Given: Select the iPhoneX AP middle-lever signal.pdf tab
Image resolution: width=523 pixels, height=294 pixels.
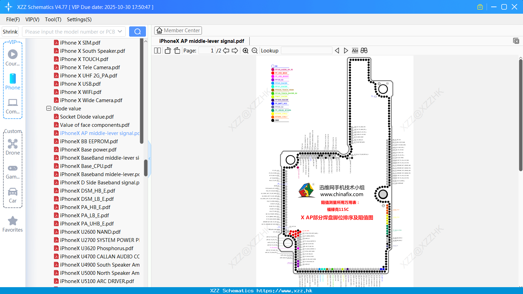Looking at the screenshot, I should click(202, 41).
